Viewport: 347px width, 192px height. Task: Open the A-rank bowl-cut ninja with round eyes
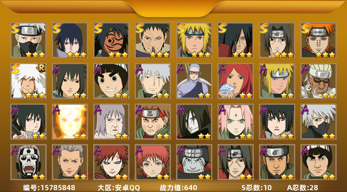pos(111,81)
